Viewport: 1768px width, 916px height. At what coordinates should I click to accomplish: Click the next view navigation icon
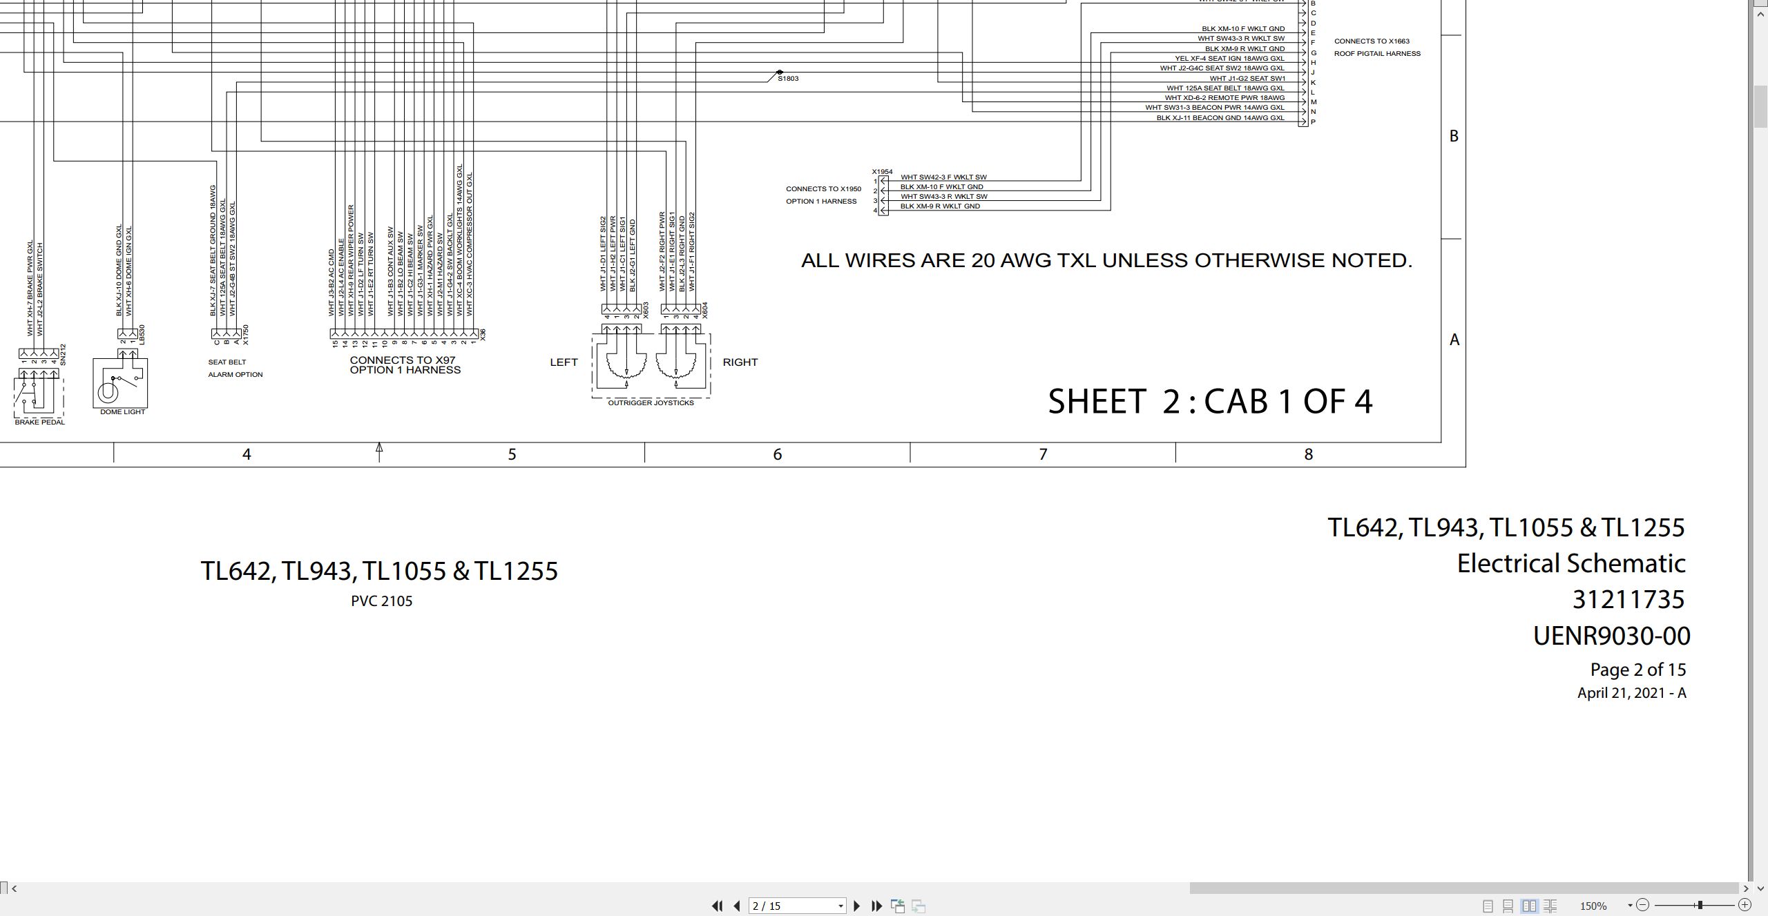tap(919, 906)
